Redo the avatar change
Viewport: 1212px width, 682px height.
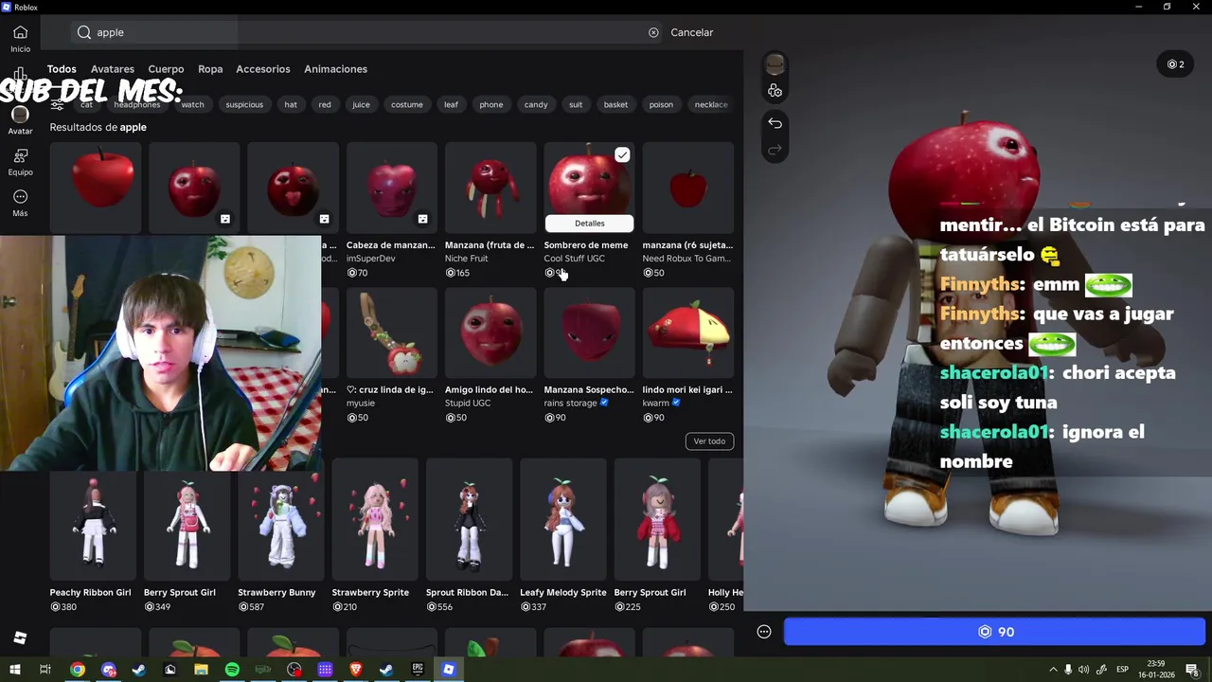[x=775, y=150]
